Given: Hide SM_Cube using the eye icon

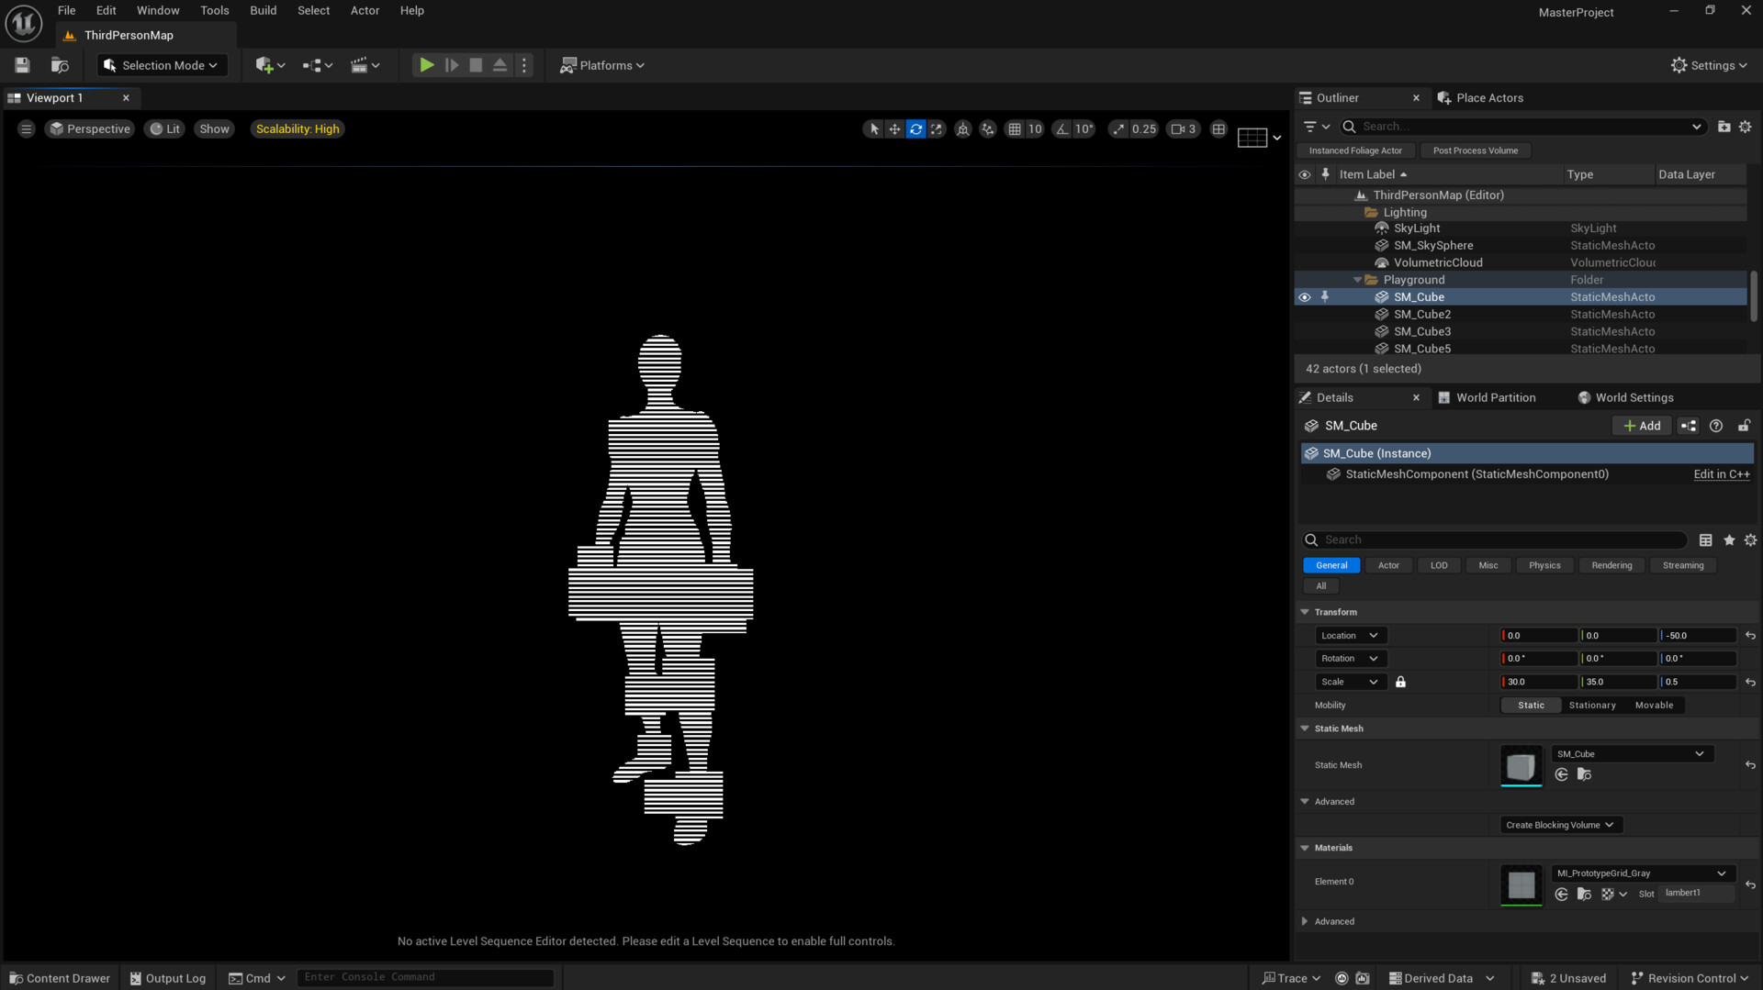Looking at the screenshot, I should click(x=1304, y=297).
